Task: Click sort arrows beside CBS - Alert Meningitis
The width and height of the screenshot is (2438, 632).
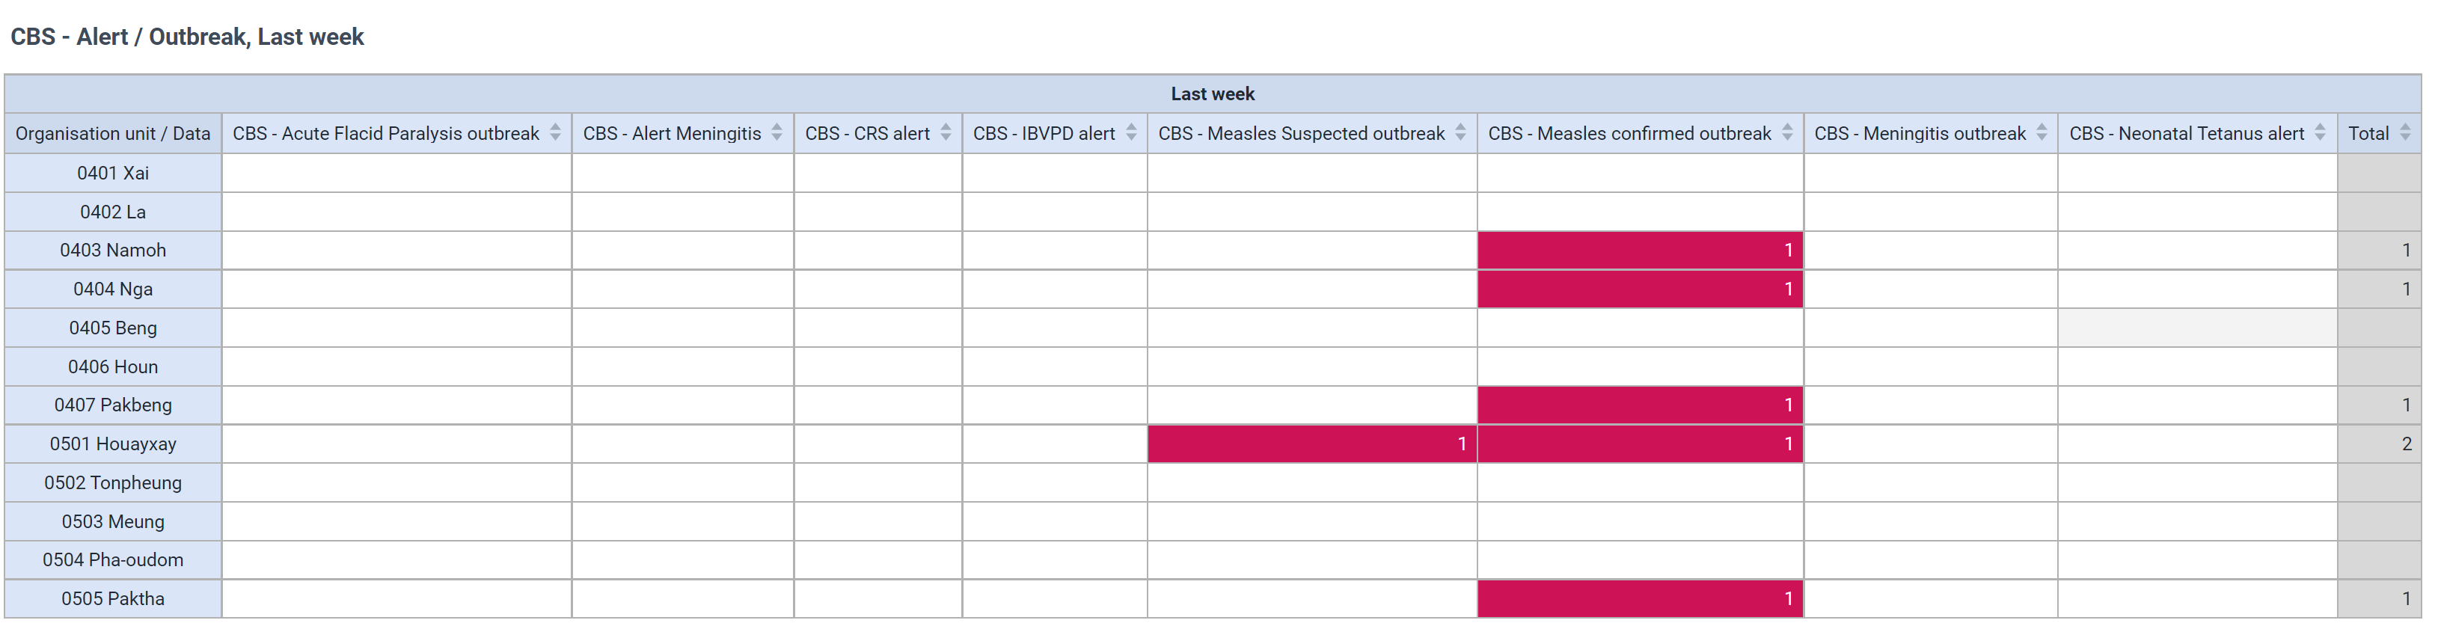Action: click(777, 133)
